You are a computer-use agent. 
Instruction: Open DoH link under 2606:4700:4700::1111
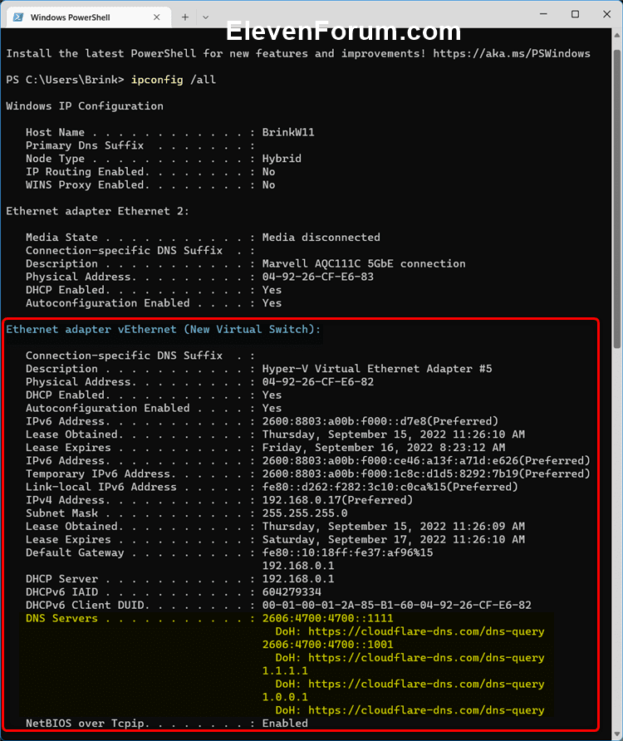point(426,631)
